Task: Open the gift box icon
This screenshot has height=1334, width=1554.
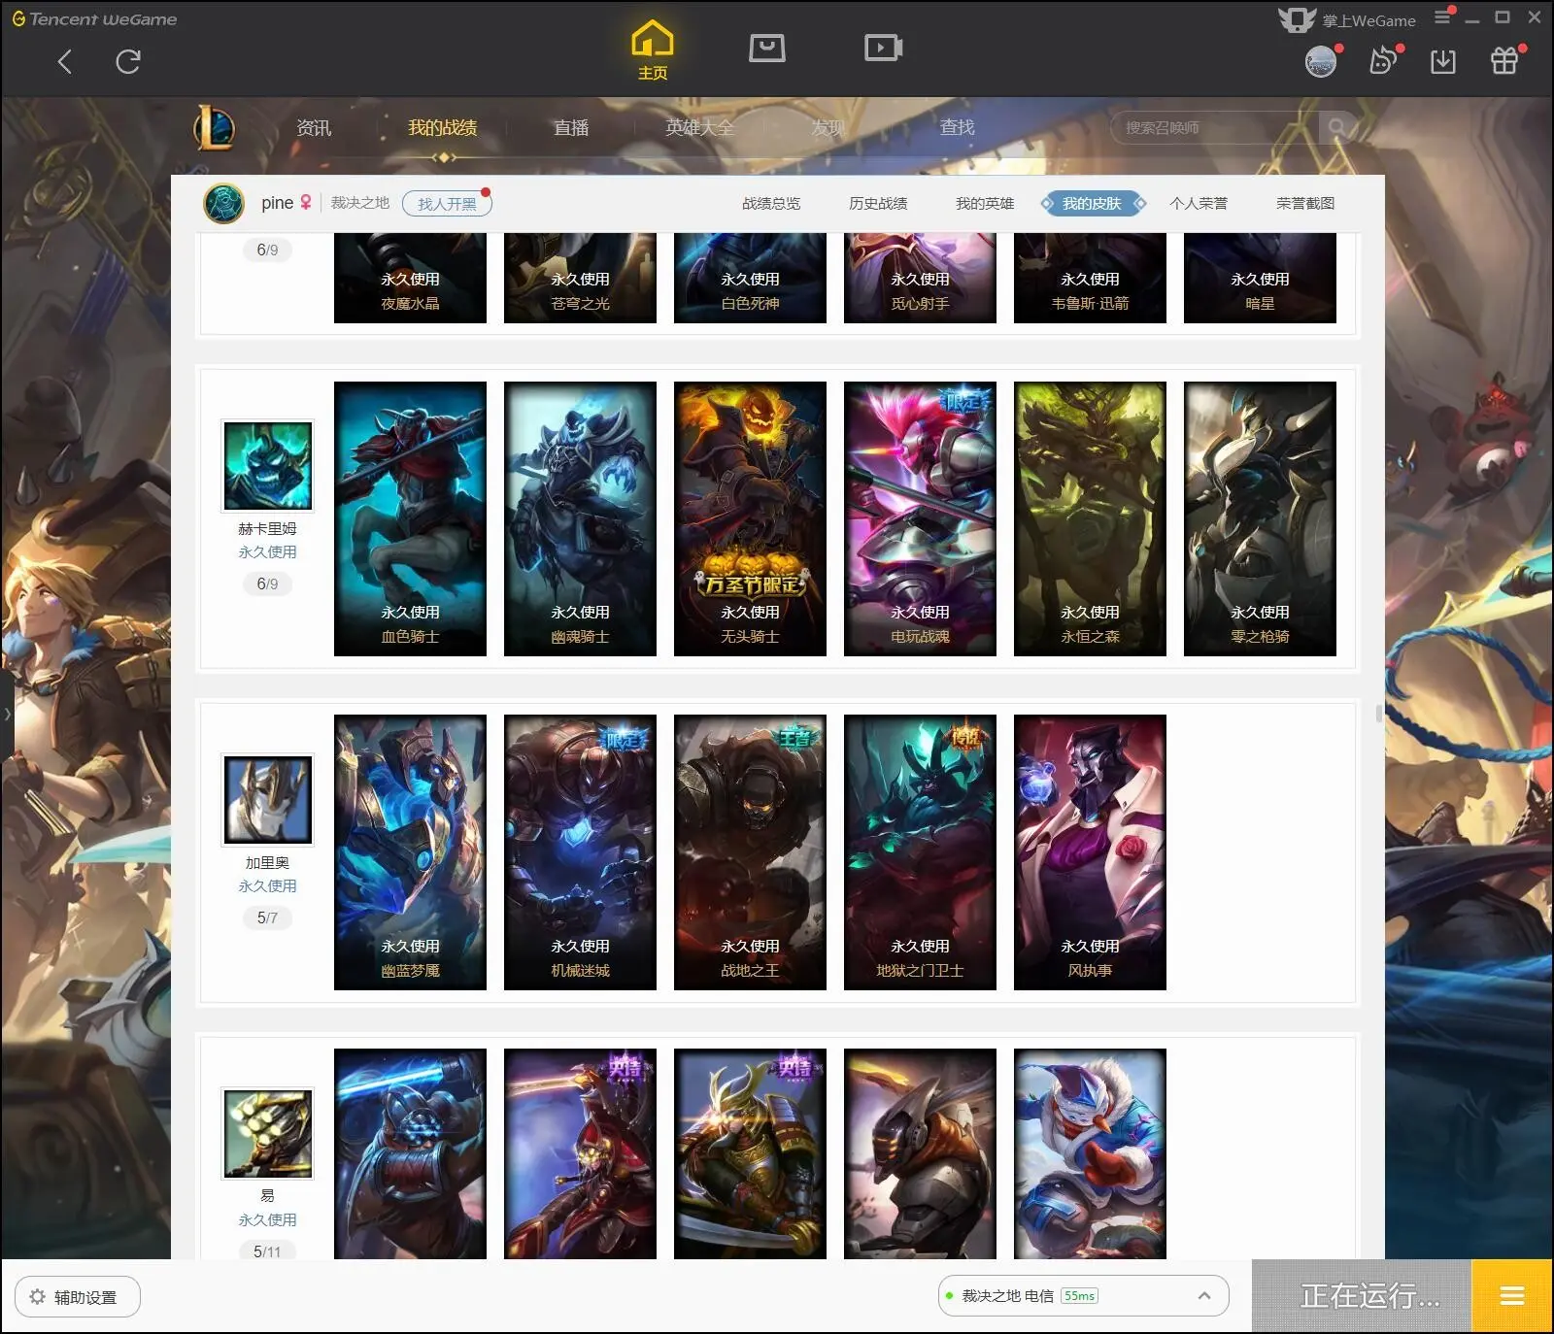Action: 1504,61
